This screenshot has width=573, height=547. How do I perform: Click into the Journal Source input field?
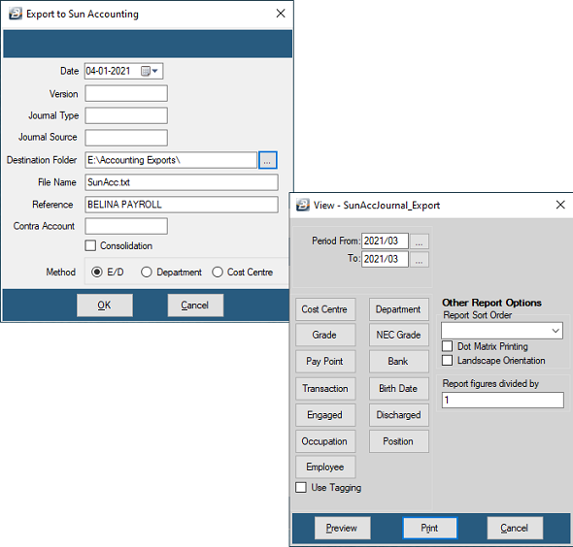pos(126,138)
